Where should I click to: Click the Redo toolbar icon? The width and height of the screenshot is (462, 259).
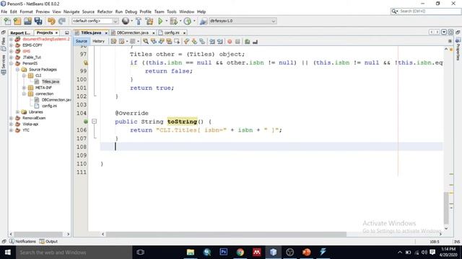[x=61, y=21]
